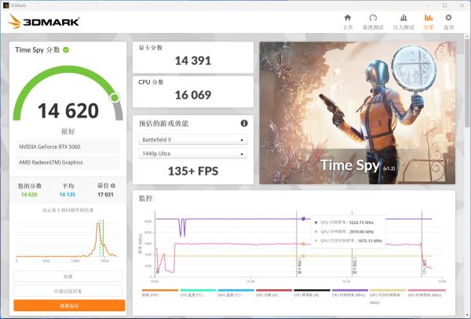
Task: Click the 3DMark logo
Action: [x=44, y=22]
